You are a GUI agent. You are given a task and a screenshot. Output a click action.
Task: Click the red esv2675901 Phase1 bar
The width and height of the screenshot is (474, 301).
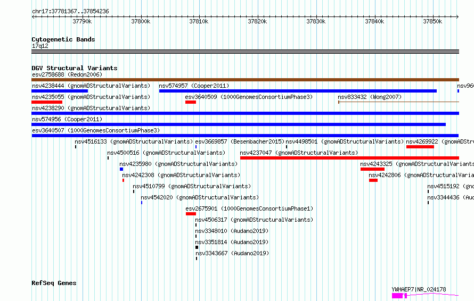tap(191, 214)
